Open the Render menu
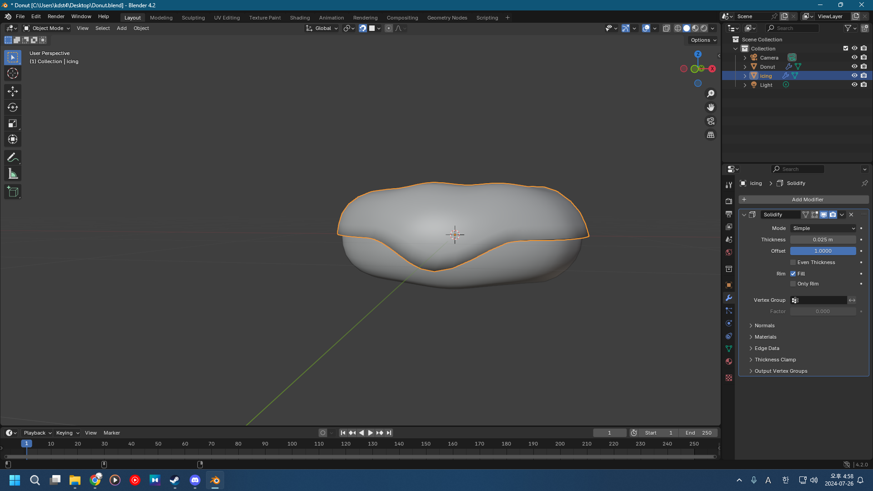The width and height of the screenshot is (873, 491). click(56, 16)
